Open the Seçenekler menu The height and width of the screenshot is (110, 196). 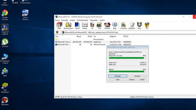click(x=94, y=20)
